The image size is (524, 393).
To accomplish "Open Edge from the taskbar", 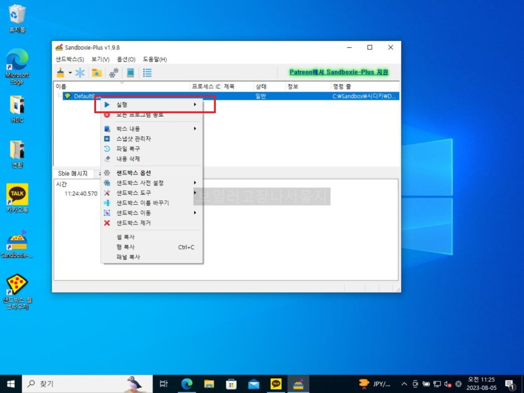I will coord(187,384).
